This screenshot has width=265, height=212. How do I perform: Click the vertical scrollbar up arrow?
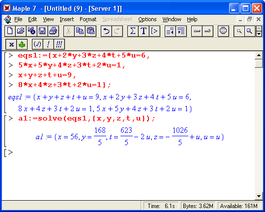coord(259,55)
